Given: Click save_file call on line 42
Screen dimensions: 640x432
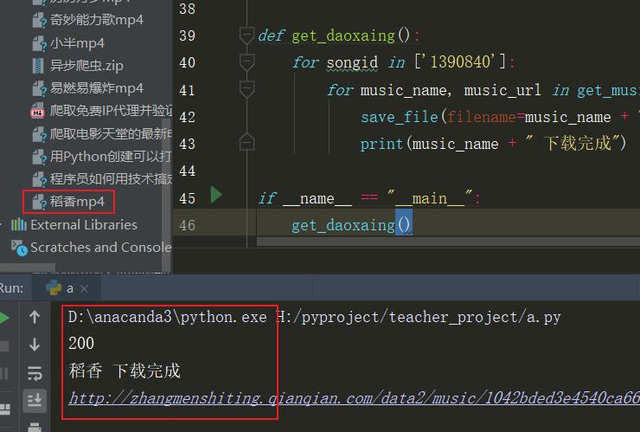Looking at the screenshot, I should [400, 117].
